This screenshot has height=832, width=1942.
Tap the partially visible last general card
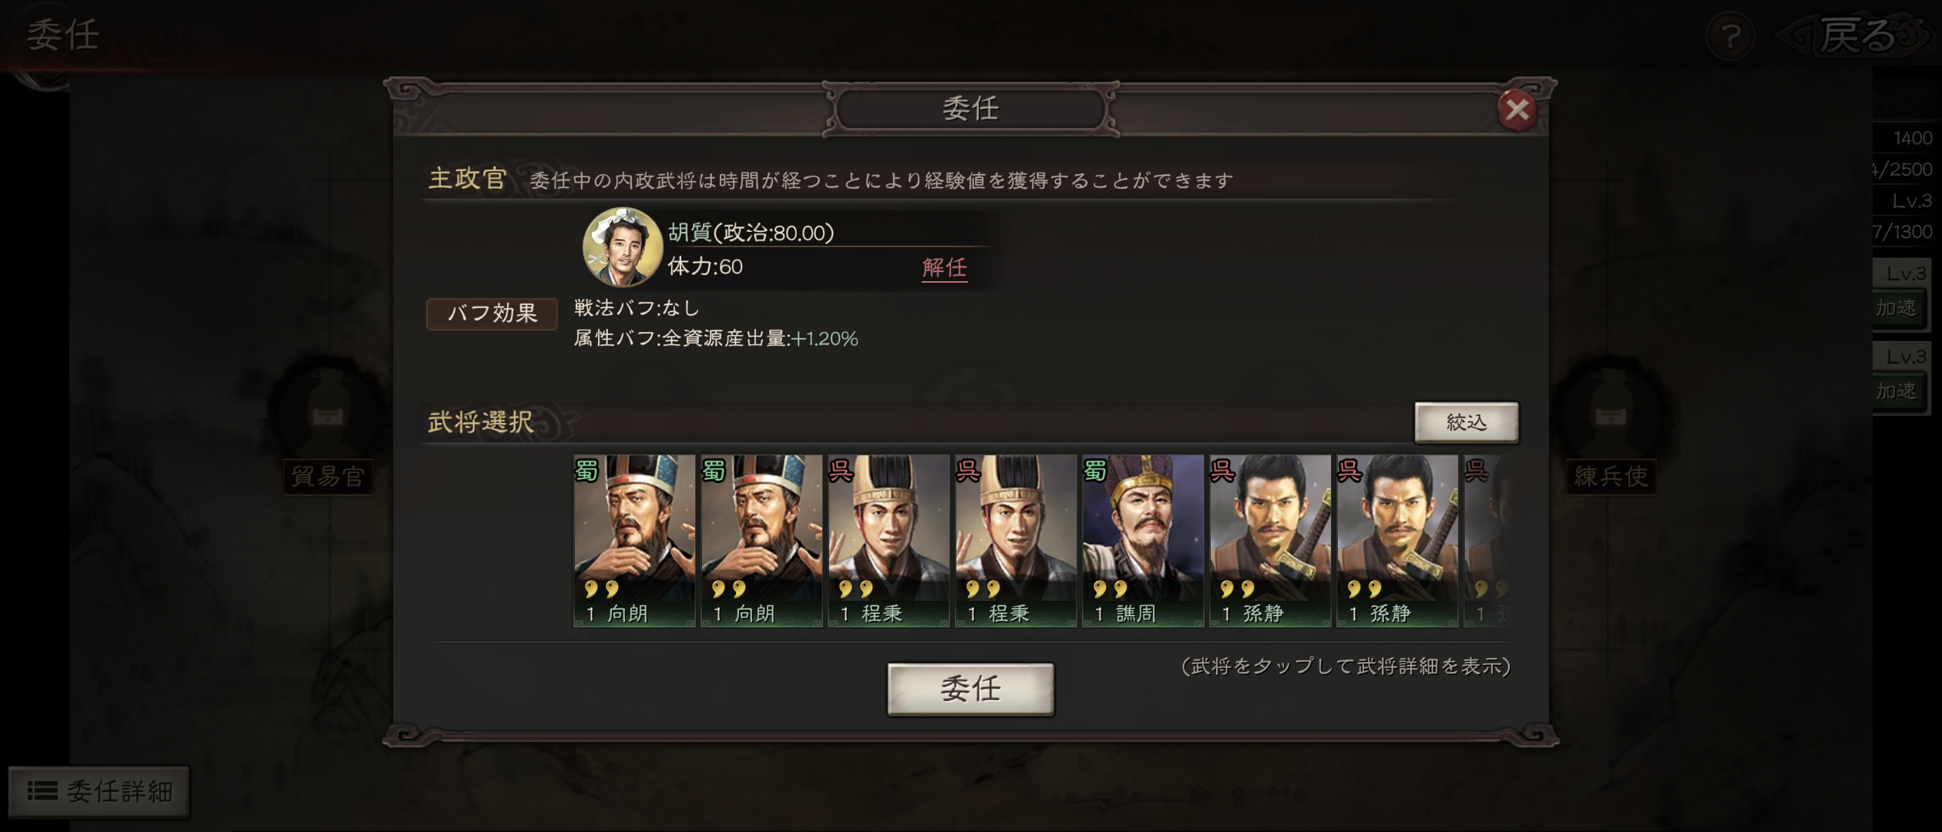tap(1486, 541)
